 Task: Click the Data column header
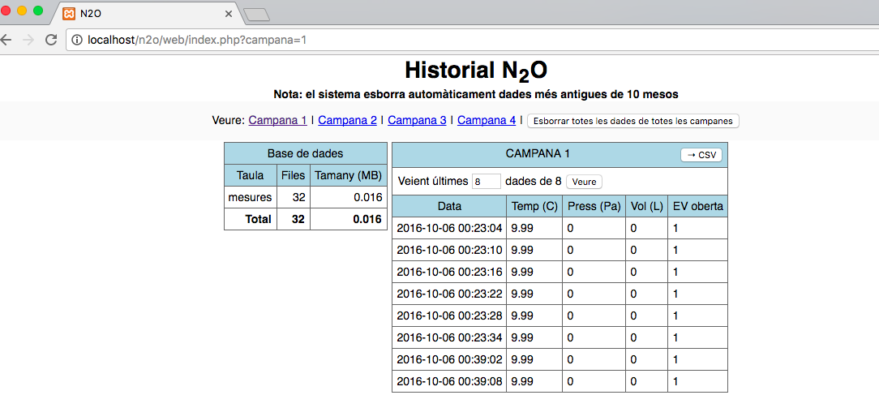coord(449,206)
